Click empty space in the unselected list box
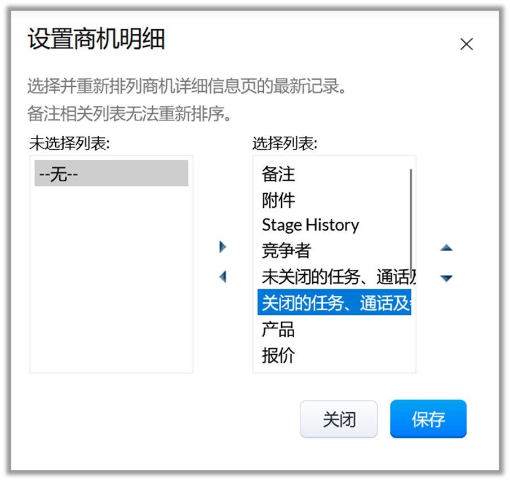 pos(111,282)
